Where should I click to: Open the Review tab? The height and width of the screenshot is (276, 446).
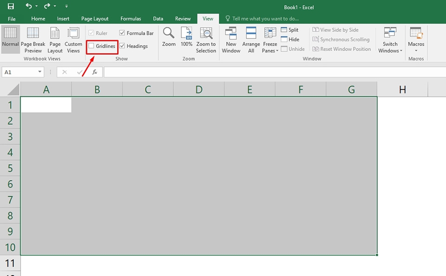(x=183, y=19)
